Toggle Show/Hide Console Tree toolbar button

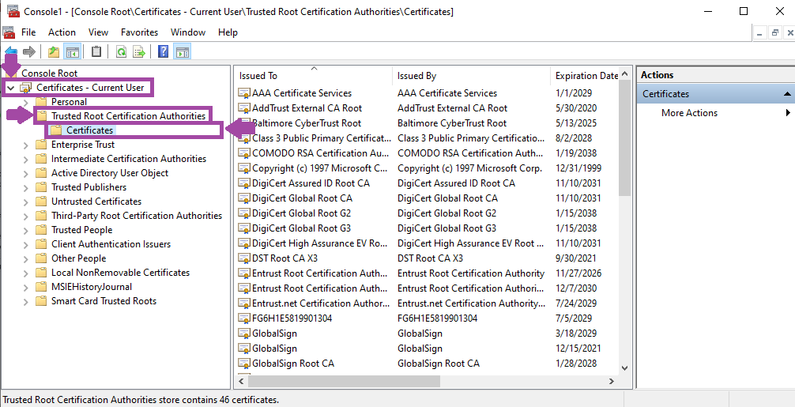73,51
